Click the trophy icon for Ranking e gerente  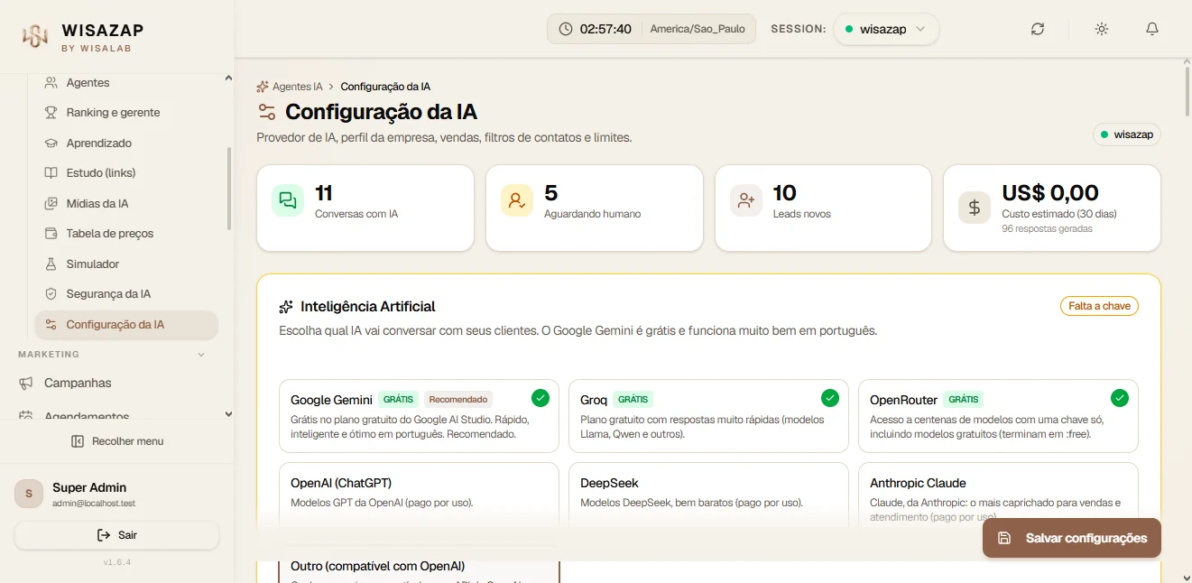[x=51, y=113]
